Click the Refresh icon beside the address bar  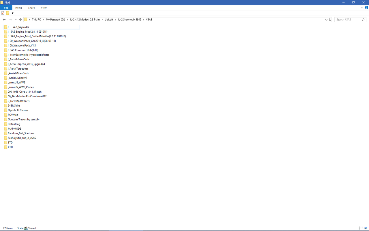coord(330,19)
